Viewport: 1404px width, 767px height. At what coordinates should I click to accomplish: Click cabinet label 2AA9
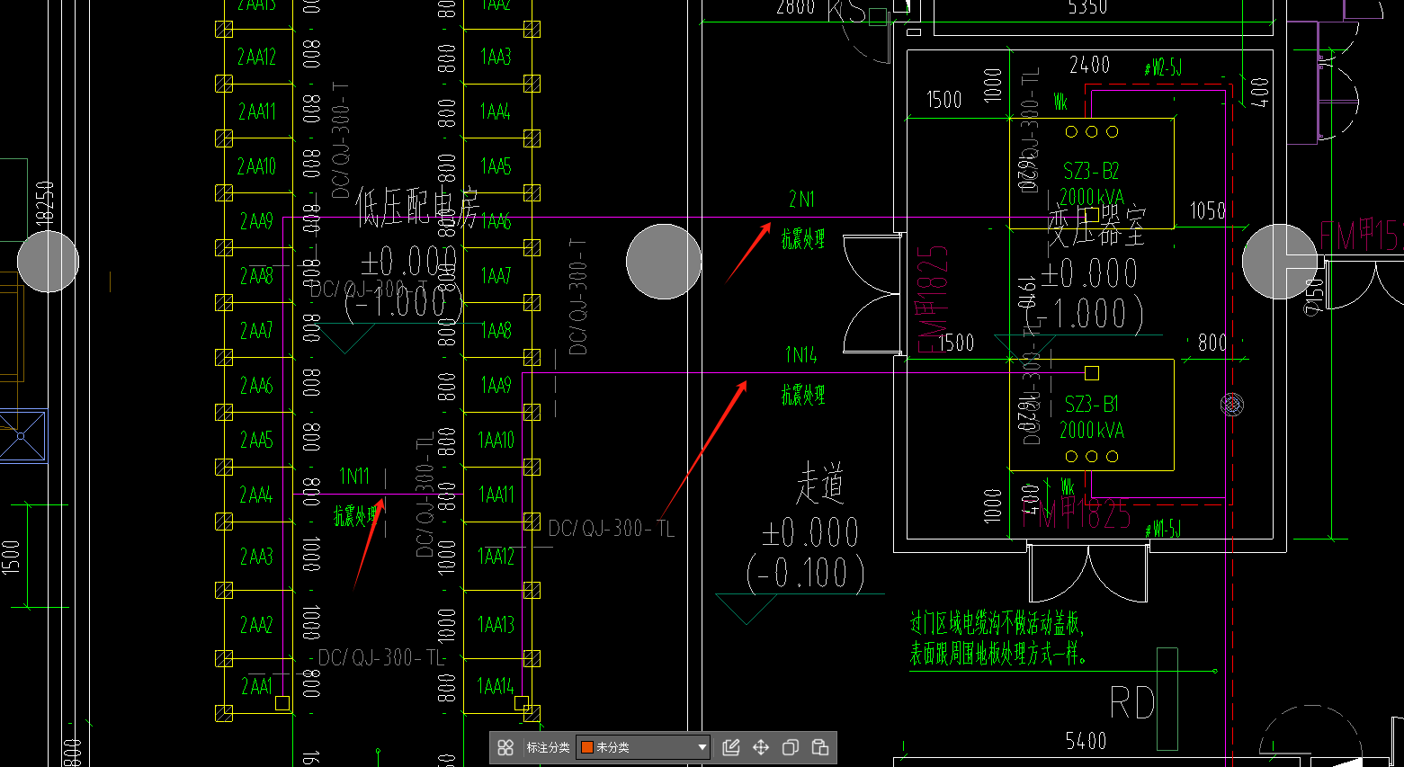point(256,221)
